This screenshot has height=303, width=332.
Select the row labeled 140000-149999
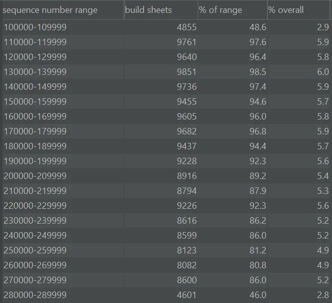click(x=166, y=87)
